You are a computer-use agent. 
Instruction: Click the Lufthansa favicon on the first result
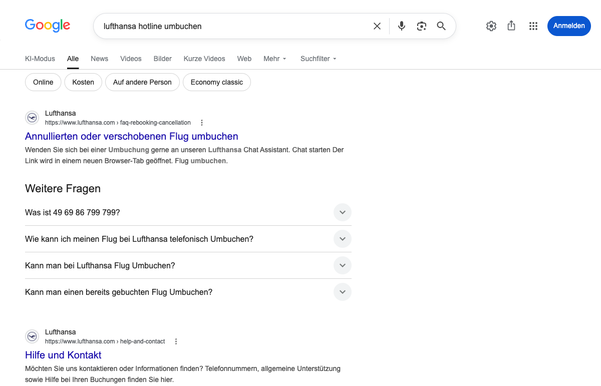point(32,118)
